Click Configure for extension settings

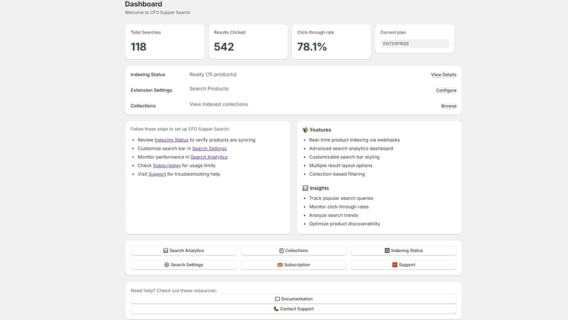coord(446,91)
